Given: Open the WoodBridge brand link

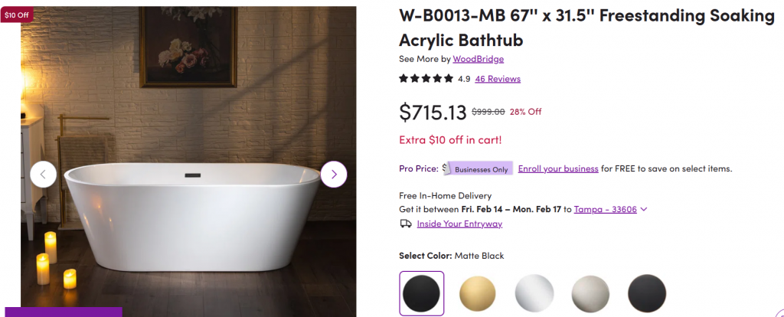Looking at the screenshot, I should tap(478, 59).
